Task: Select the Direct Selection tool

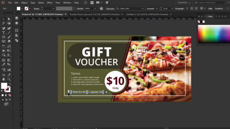Action: 9,19
